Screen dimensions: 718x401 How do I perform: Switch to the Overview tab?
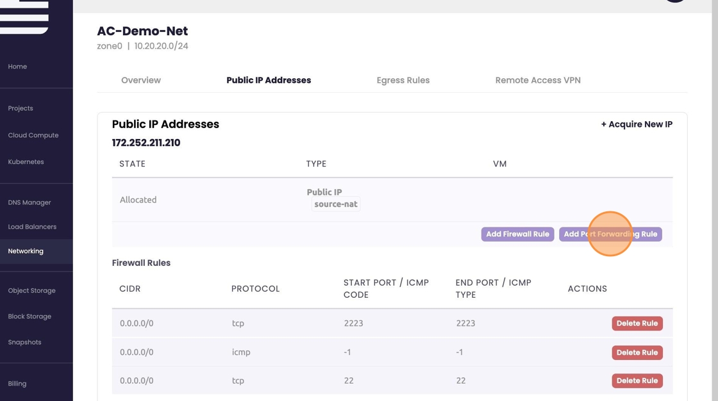[x=141, y=80]
